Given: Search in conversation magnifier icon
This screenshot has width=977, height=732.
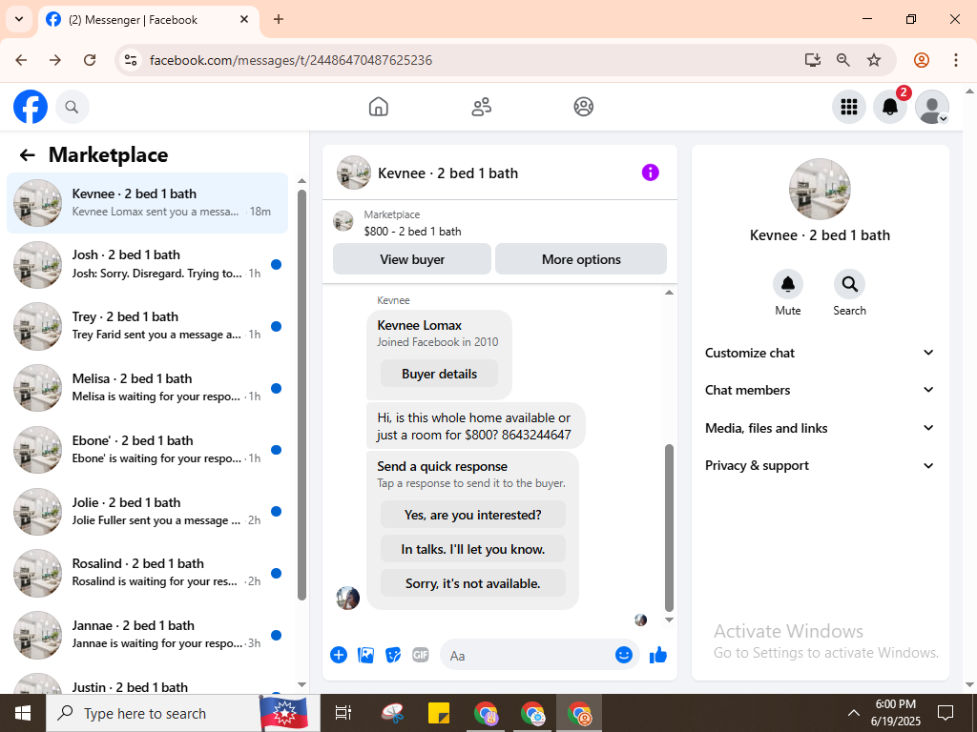Looking at the screenshot, I should click(x=849, y=284).
